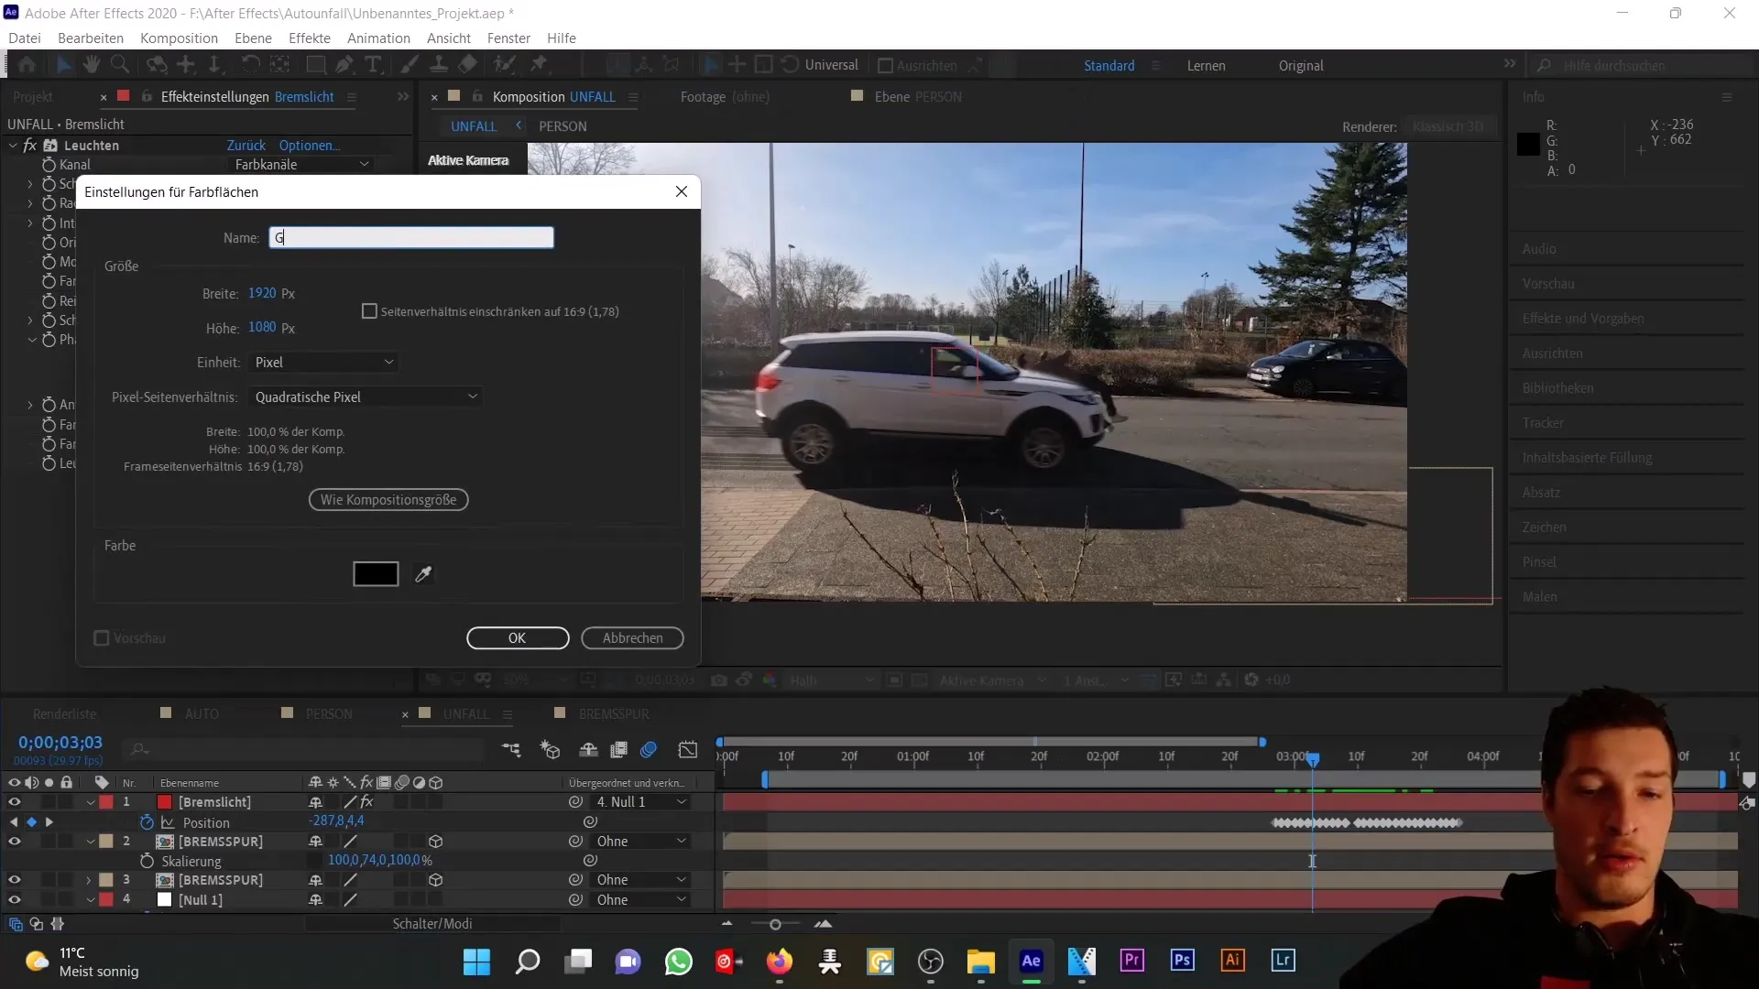Open After Effects in the taskbar
This screenshot has height=989, width=1759.
pyautogui.click(x=1031, y=961)
